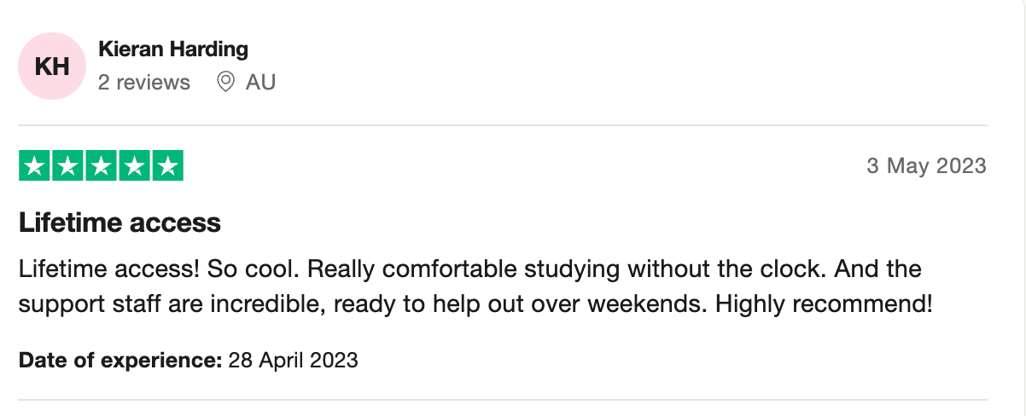1026x416 pixels.
Task: Click the initials "KH" in the avatar
Action: click(52, 66)
